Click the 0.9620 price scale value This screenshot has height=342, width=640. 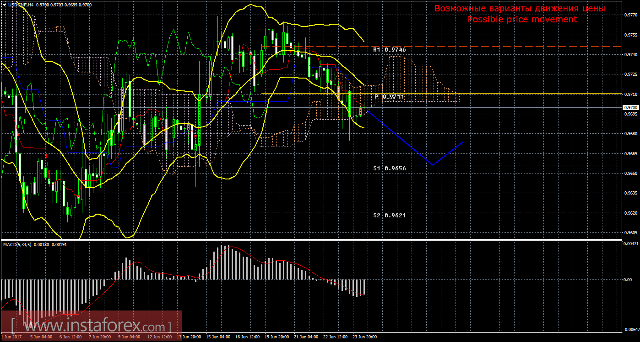pos(630,213)
